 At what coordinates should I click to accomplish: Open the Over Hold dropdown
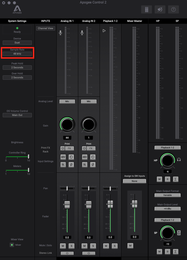pos(17,77)
